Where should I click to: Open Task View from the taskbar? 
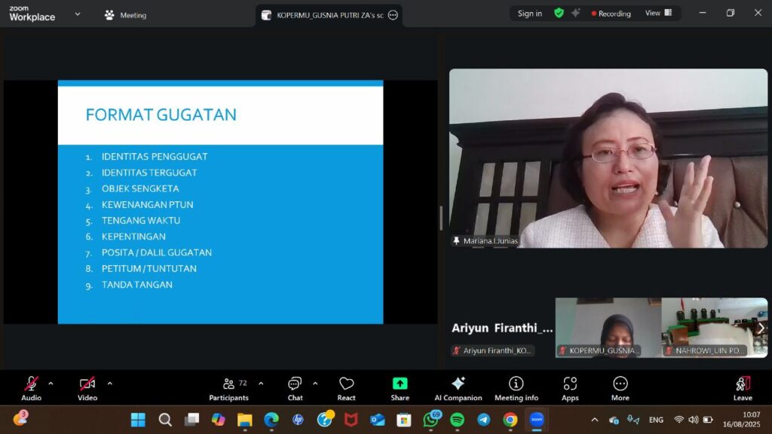191,420
